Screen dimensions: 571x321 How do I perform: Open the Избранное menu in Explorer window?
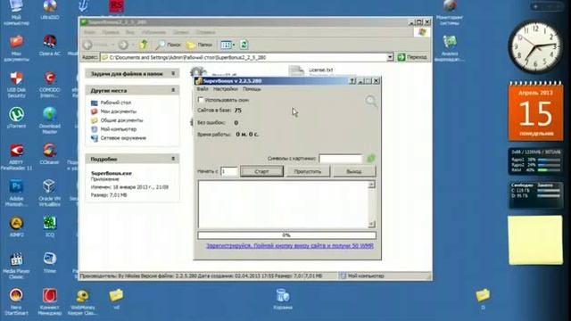tap(153, 32)
